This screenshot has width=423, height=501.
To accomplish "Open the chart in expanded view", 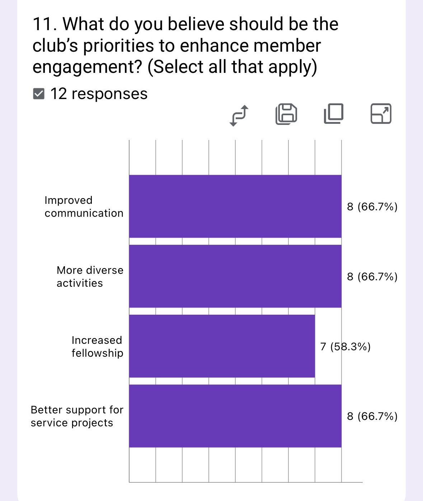I will (381, 114).
